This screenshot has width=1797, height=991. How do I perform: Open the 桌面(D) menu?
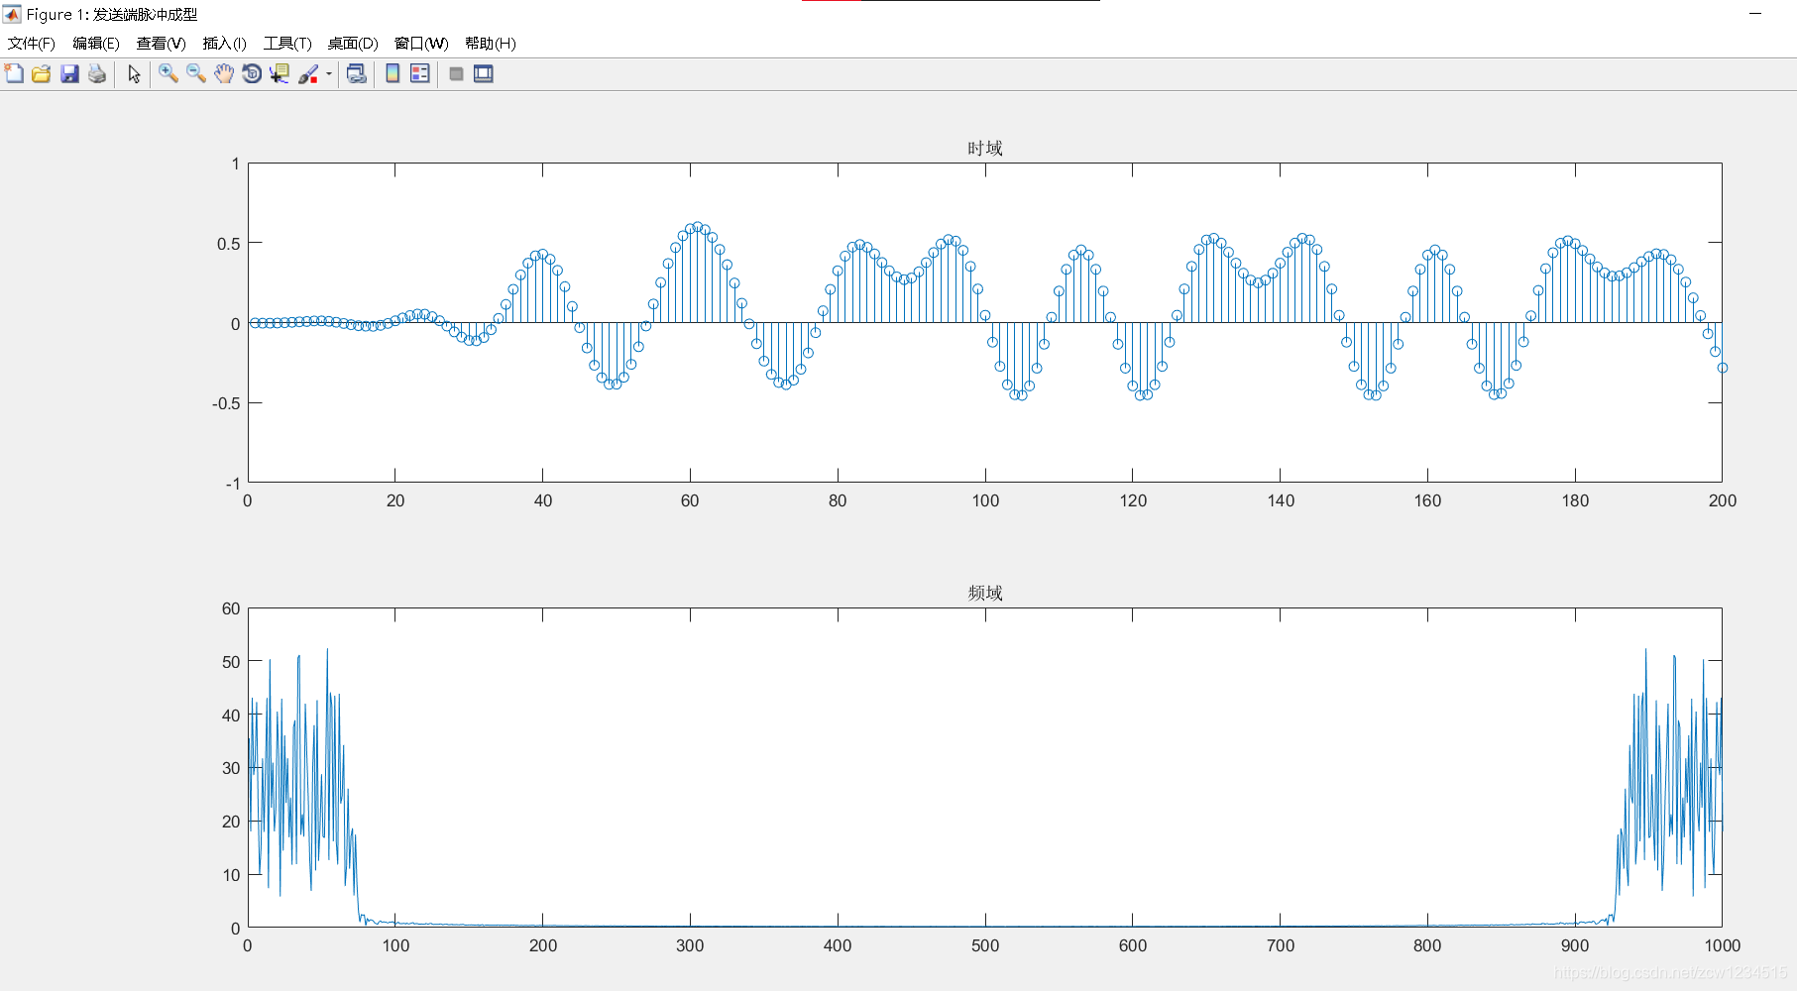pyautogui.click(x=353, y=44)
